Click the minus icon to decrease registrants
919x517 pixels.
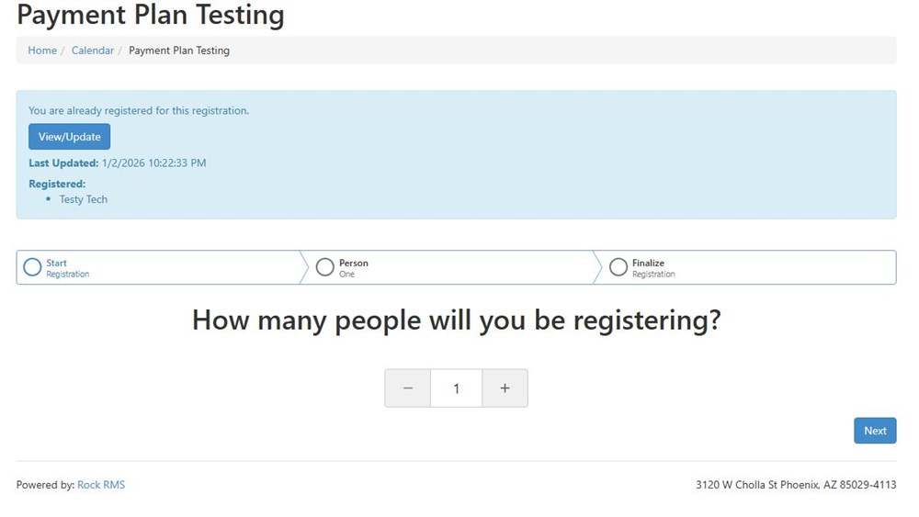click(x=408, y=388)
